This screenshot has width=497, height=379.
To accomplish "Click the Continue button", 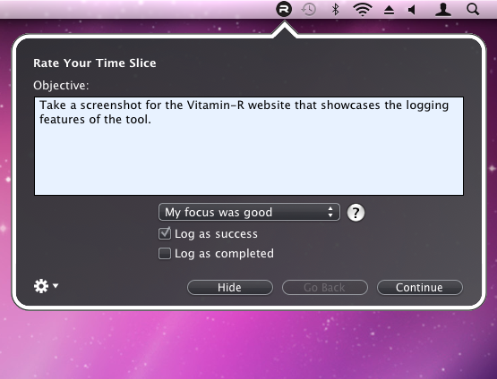I will (420, 287).
